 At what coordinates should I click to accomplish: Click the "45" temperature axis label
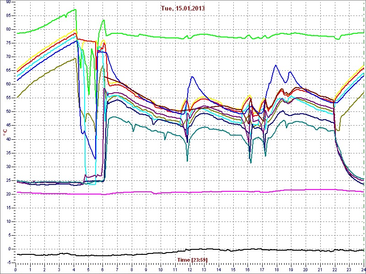pos(8,126)
